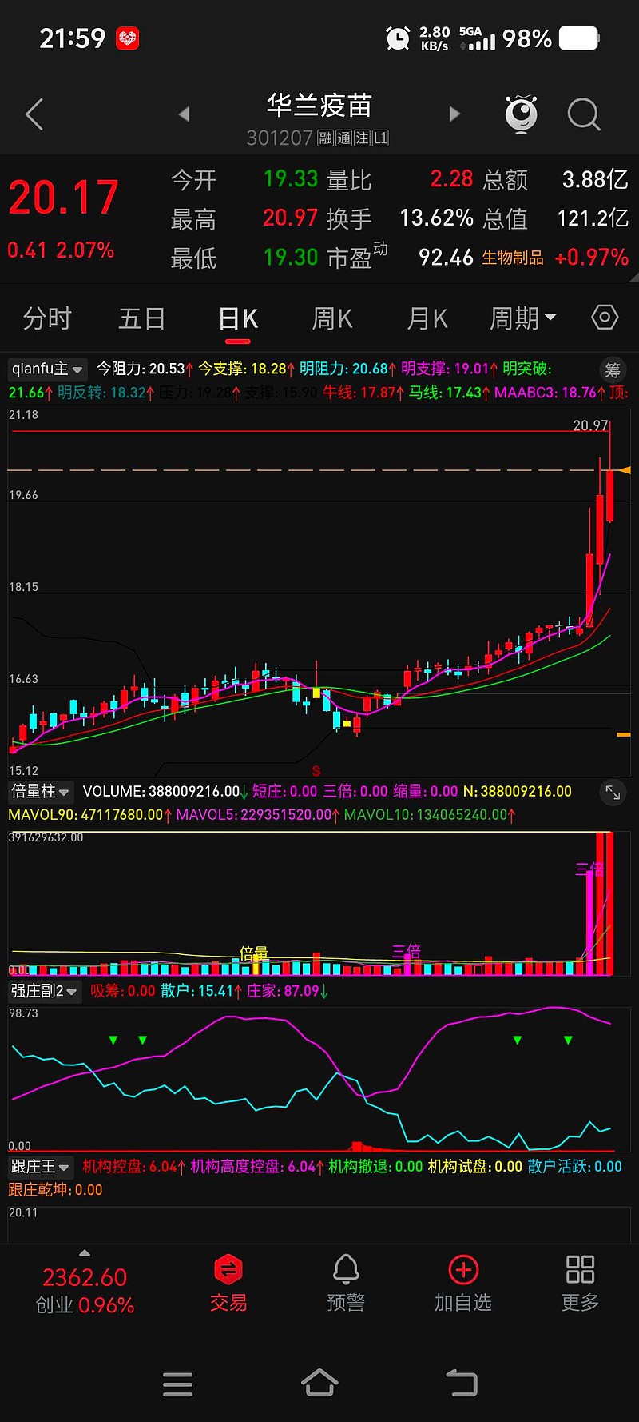Open stock search magnifier
639x1422 pixels.
point(584,114)
